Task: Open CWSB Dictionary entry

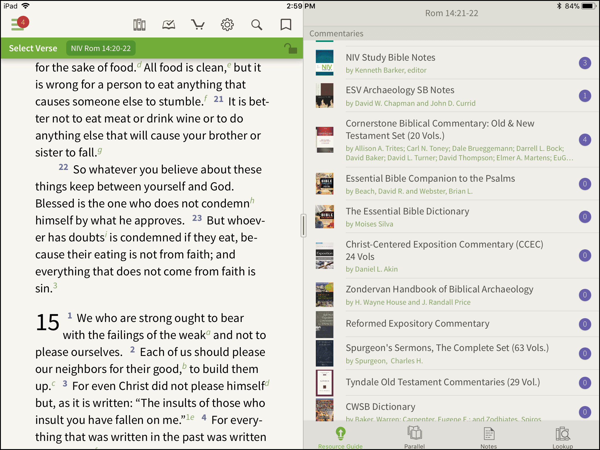Action: coord(451,409)
